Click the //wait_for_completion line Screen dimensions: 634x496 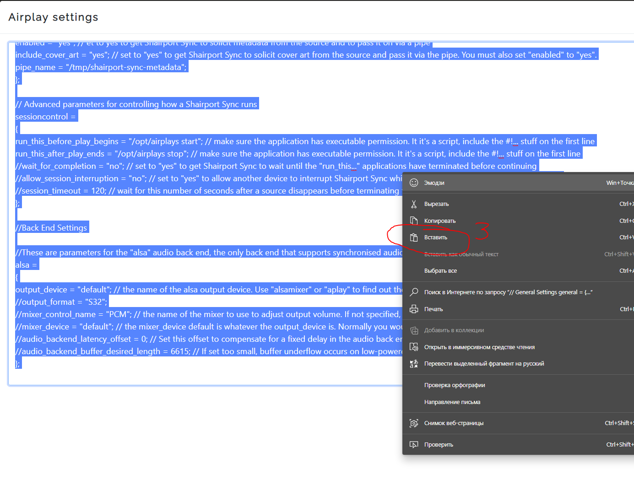pyautogui.click(x=276, y=166)
